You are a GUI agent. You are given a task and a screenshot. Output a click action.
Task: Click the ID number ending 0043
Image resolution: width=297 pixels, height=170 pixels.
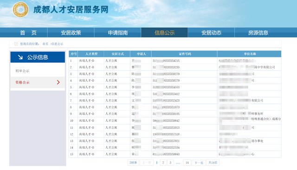pos(166,154)
